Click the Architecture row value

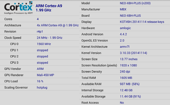pos(58,25)
